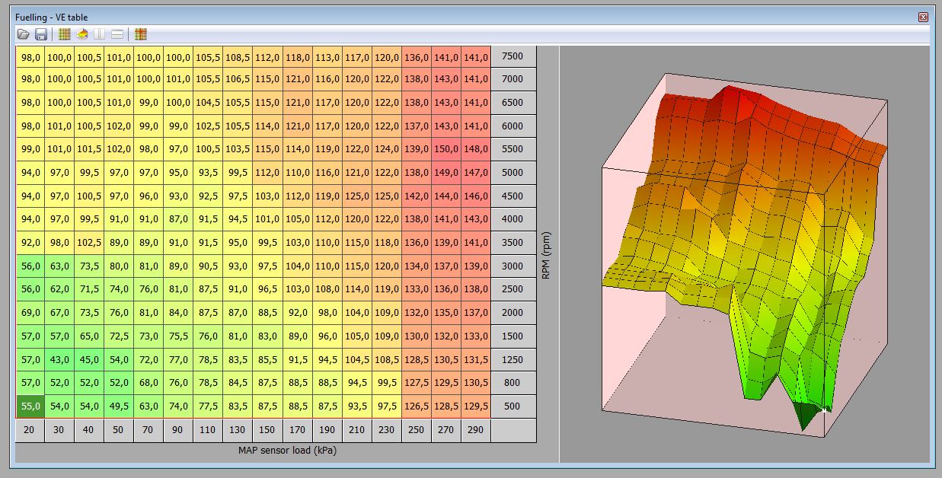Show the 3D surface view layers icon
The width and height of the screenshot is (942, 478).
point(82,34)
